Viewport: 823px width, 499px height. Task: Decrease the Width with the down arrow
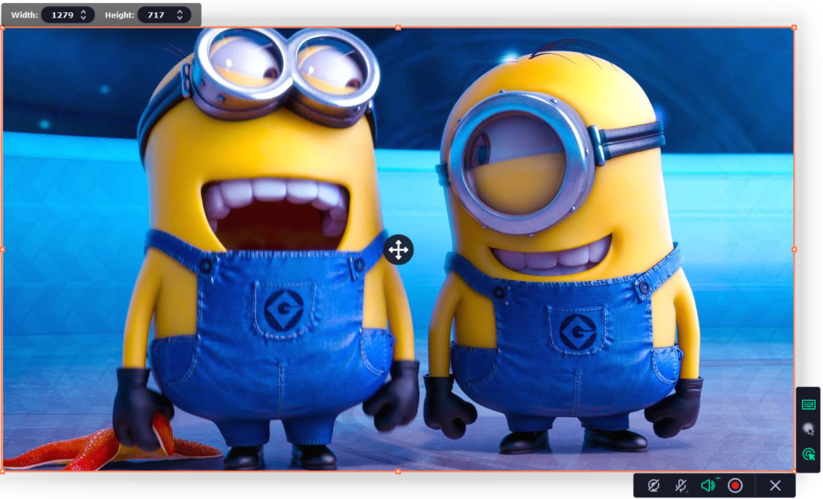[84, 18]
